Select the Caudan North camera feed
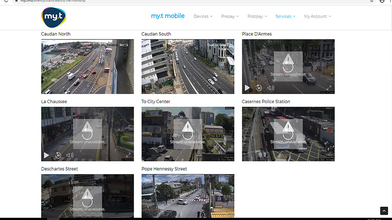 click(x=87, y=67)
